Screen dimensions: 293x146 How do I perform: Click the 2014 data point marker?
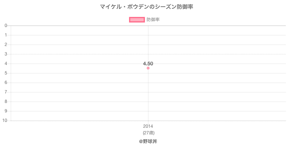click(148, 68)
